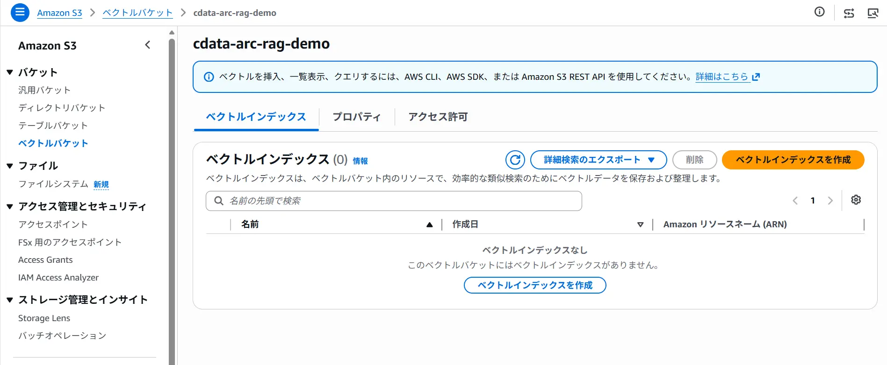The width and height of the screenshot is (887, 365).
Task: Open Storage Lens in sidebar
Action: (44, 318)
